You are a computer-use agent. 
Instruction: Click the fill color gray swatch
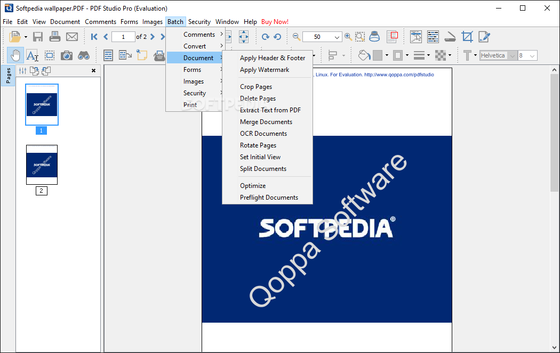(378, 55)
